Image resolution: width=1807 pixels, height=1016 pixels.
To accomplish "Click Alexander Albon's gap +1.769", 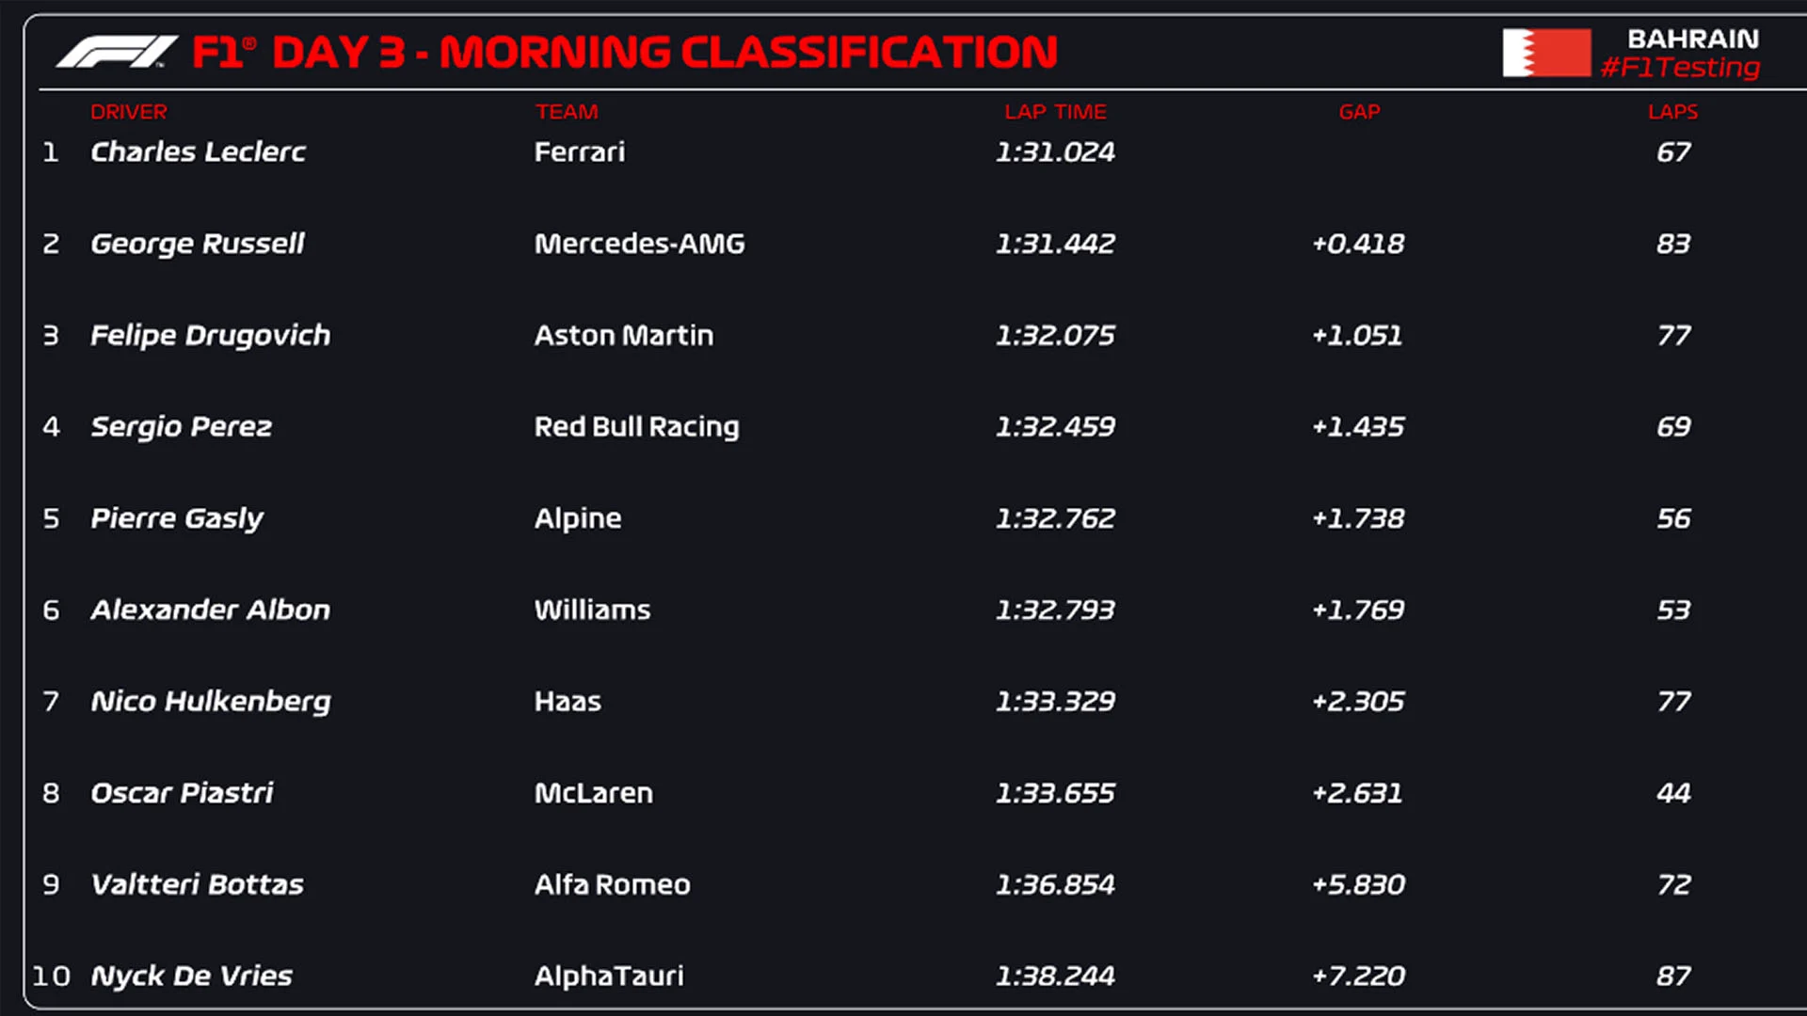I will 1358,611.
